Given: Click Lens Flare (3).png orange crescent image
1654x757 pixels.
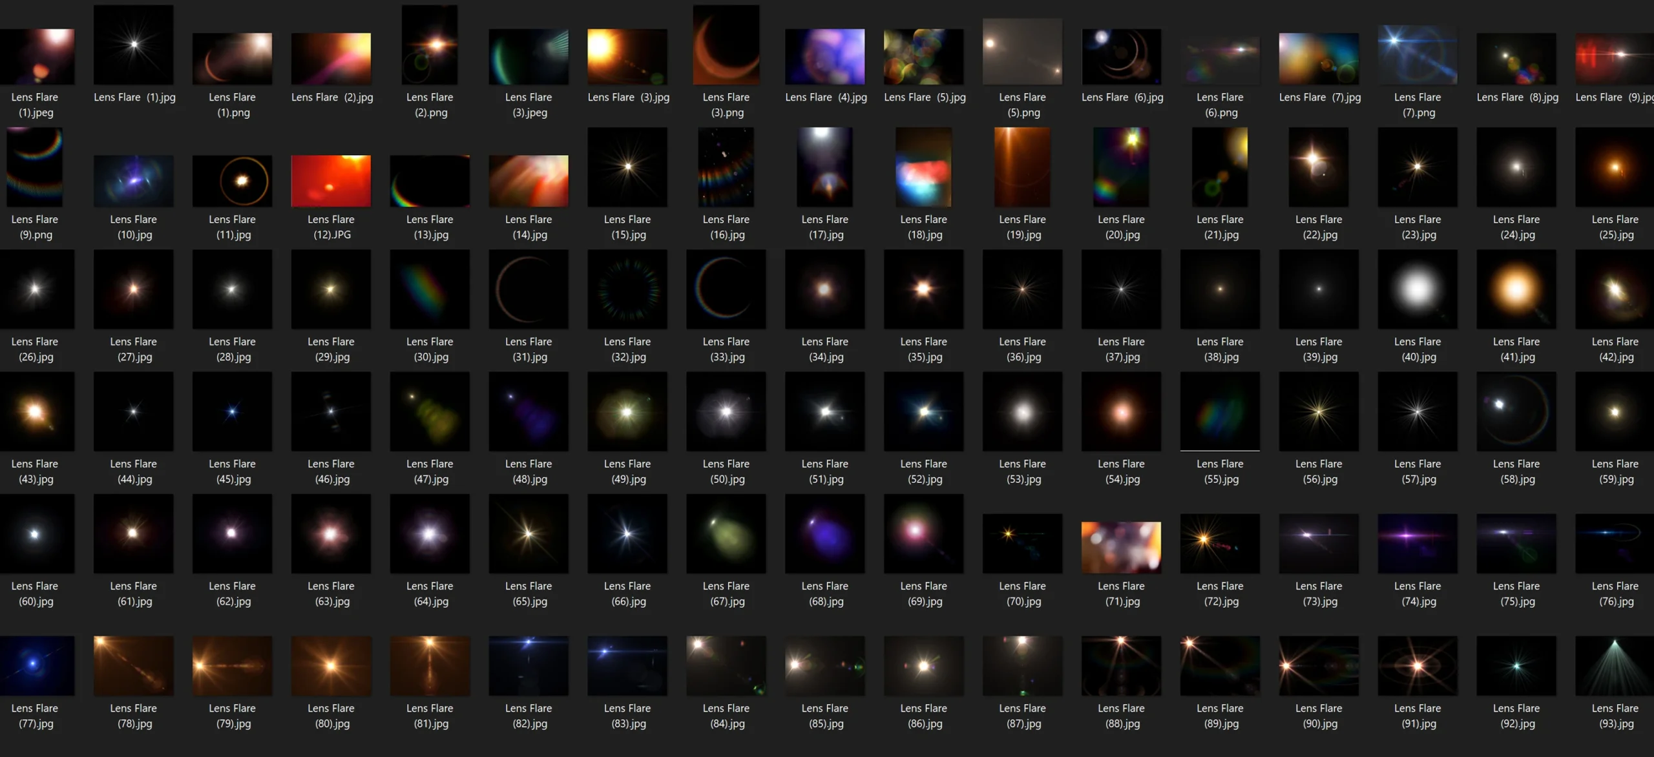Looking at the screenshot, I should [x=726, y=45].
